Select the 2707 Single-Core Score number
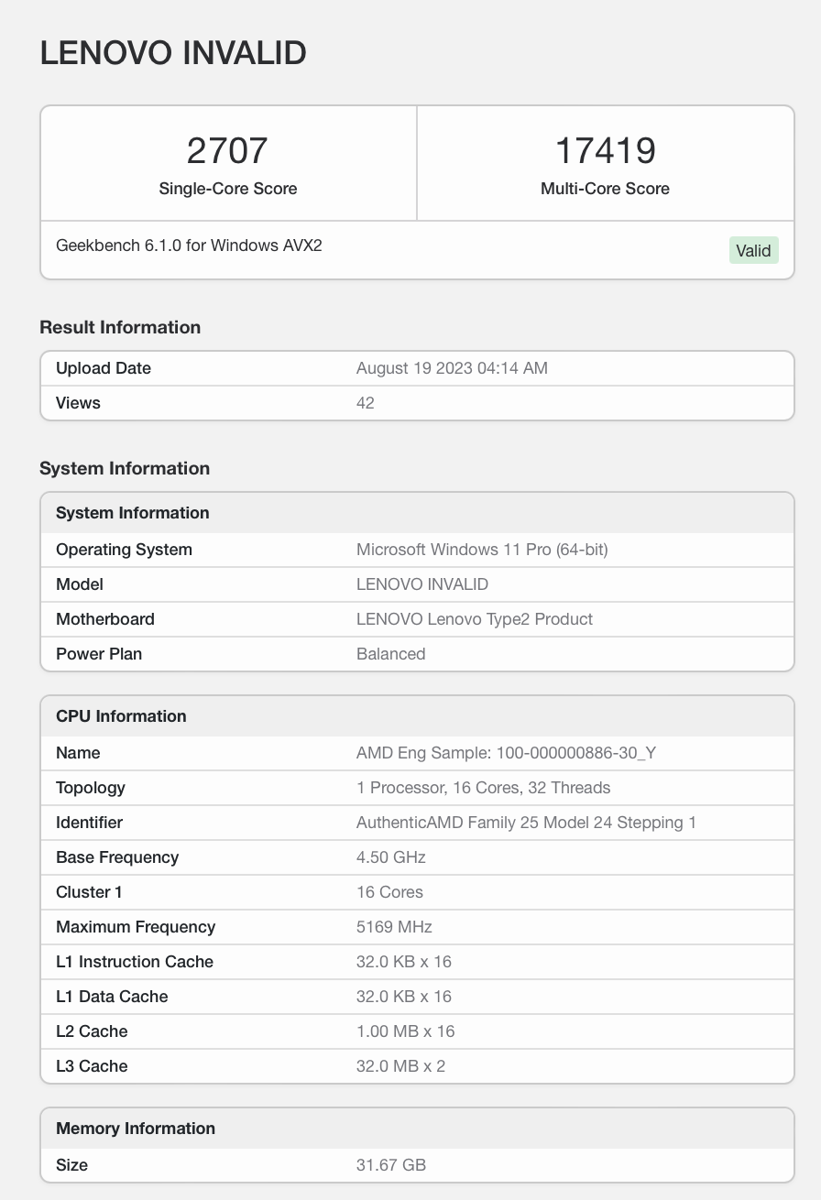 (x=227, y=151)
